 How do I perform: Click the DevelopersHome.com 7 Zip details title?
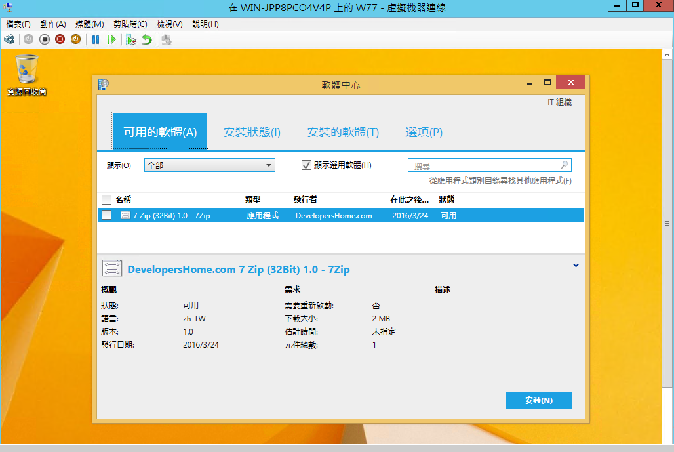coord(239,269)
